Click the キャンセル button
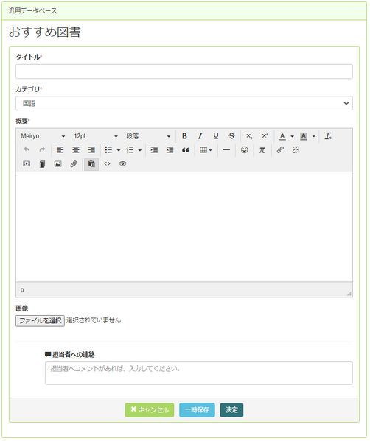370x441 pixels. point(150,410)
